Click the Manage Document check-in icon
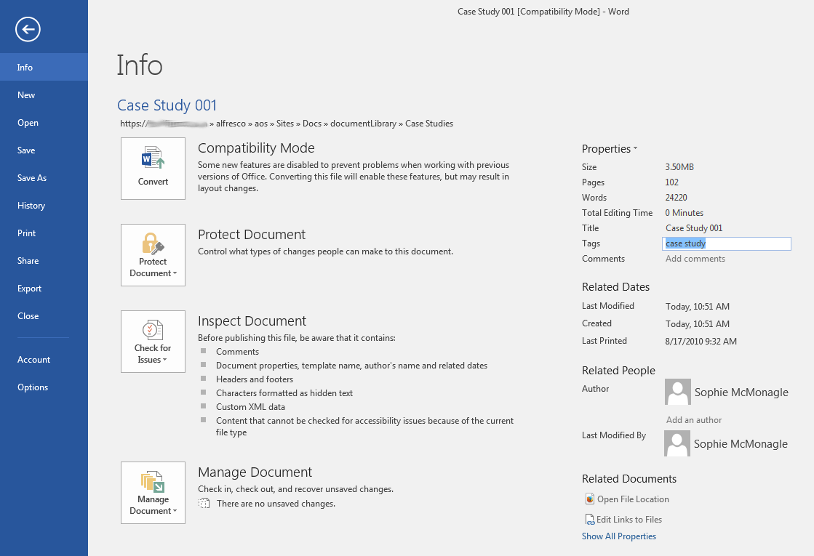The width and height of the screenshot is (814, 556). tap(153, 483)
